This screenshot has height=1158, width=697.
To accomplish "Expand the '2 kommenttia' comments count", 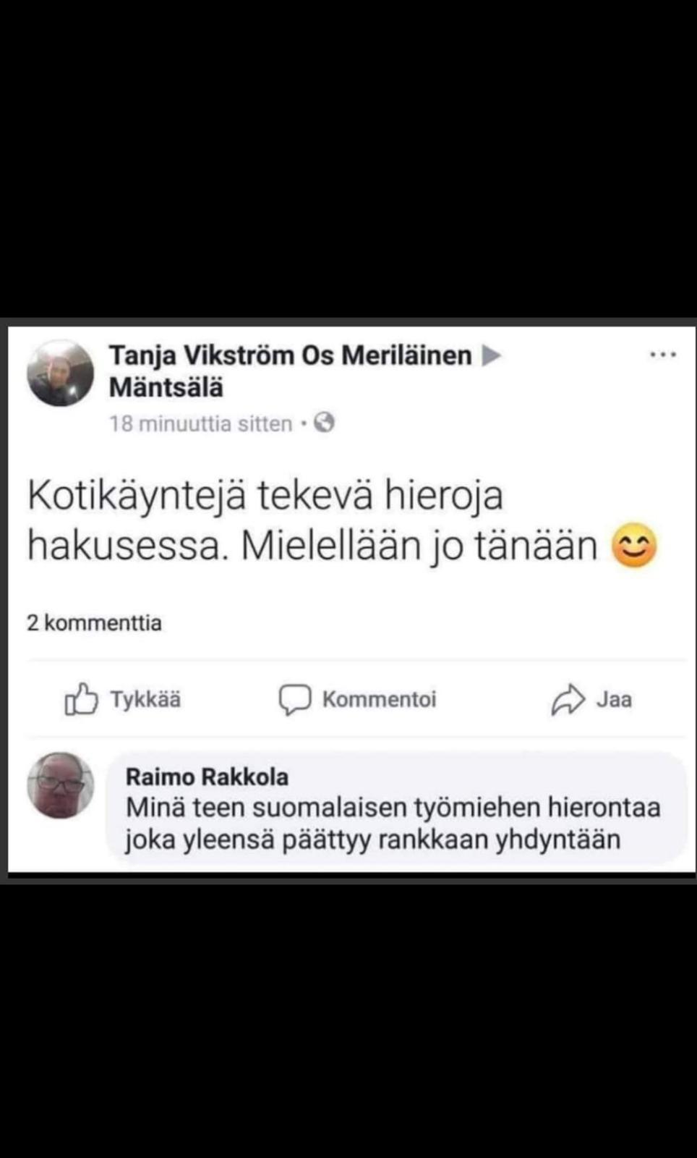I will [94, 623].
